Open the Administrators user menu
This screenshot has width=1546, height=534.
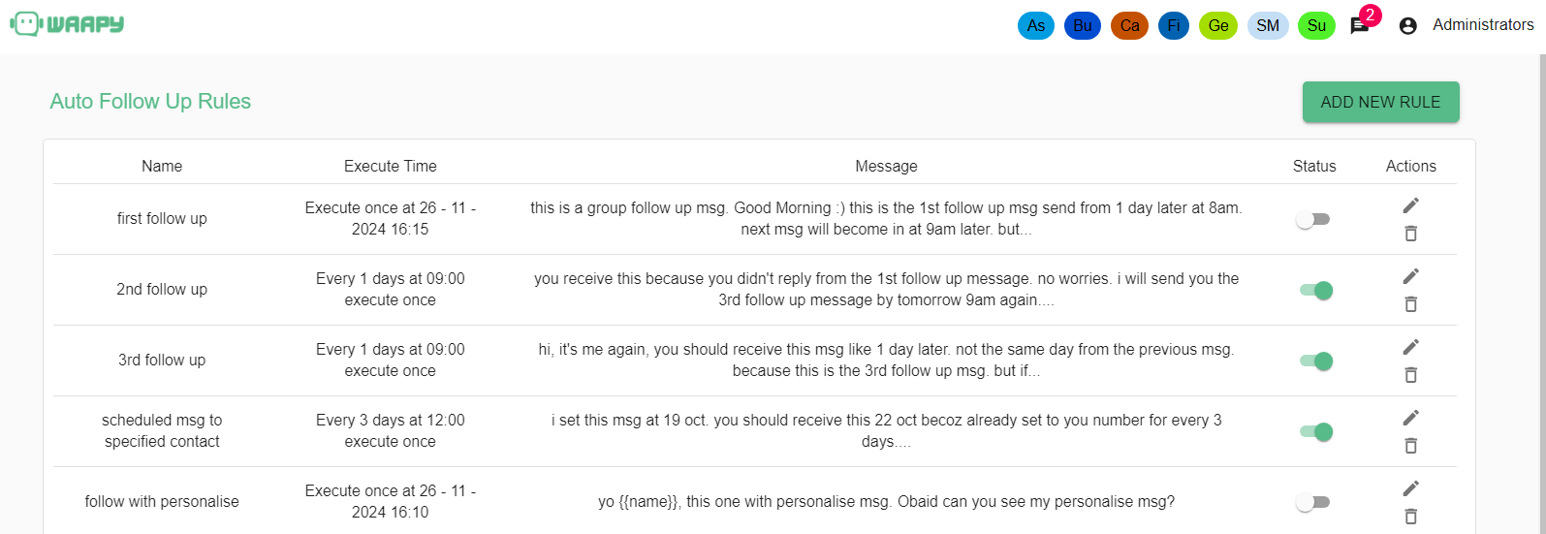[1483, 25]
